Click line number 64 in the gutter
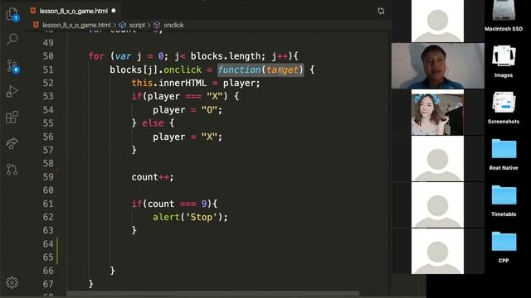Image resolution: width=531 pixels, height=298 pixels. click(48, 243)
